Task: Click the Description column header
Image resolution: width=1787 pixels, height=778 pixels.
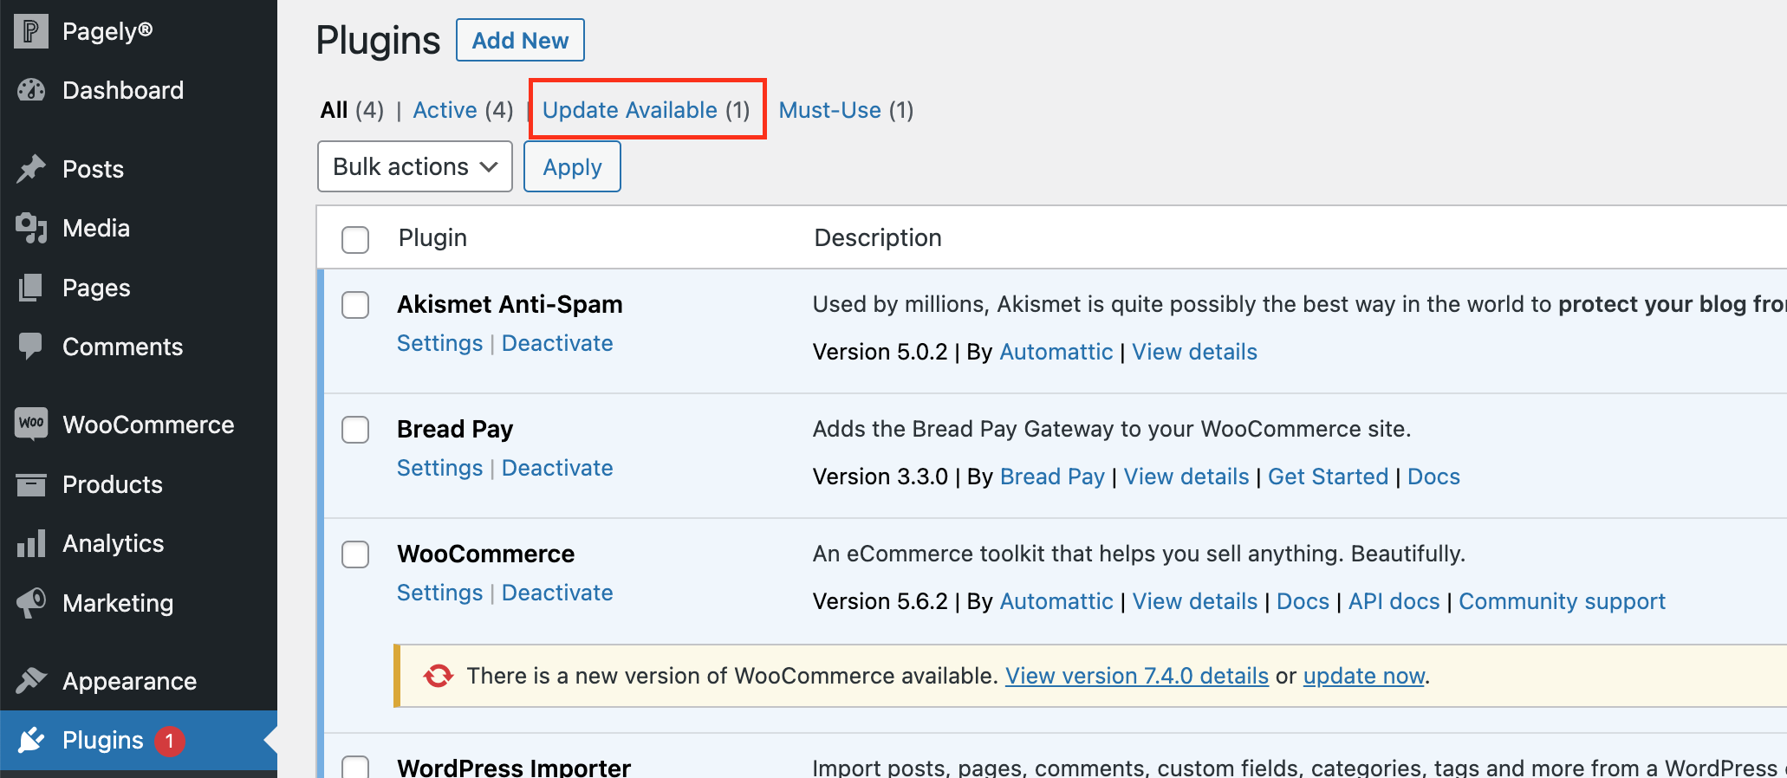Action: point(877,237)
